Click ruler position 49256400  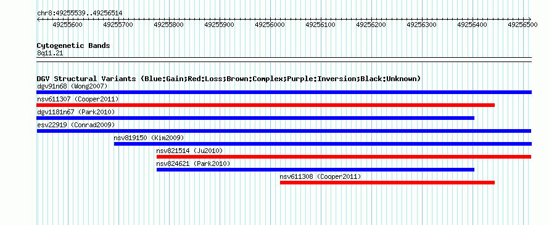[473, 25]
